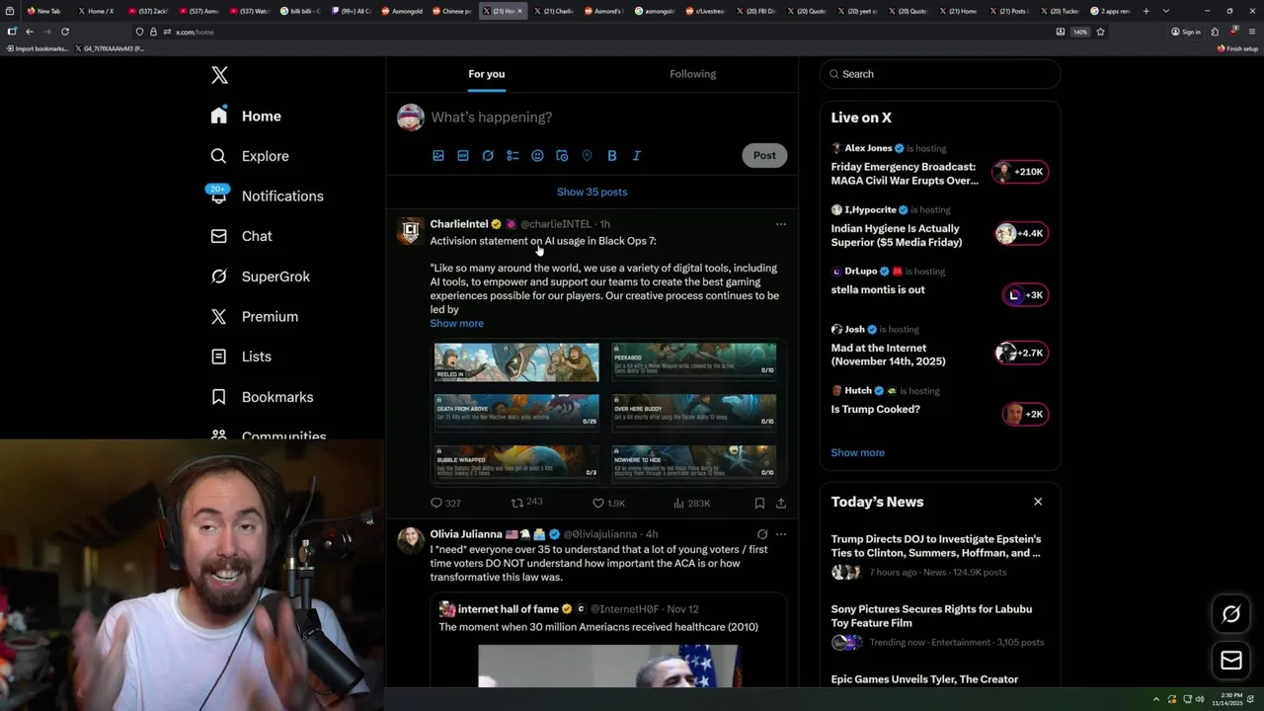1264x711 pixels.
Task: Click Grok icon on Olivia Julianna post
Action: tap(761, 534)
